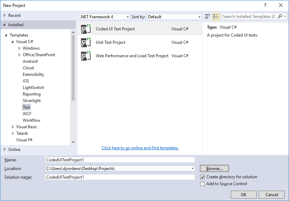
Task: Click the tree scrollbar up arrow
Action: pyautogui.click(x=73, y=32)
